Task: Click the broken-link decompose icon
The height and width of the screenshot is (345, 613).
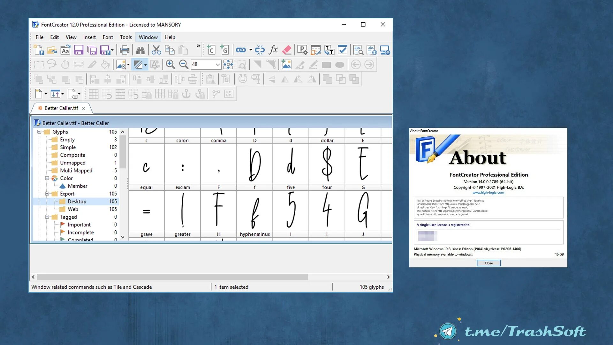Action: click(x=260, y=50)
